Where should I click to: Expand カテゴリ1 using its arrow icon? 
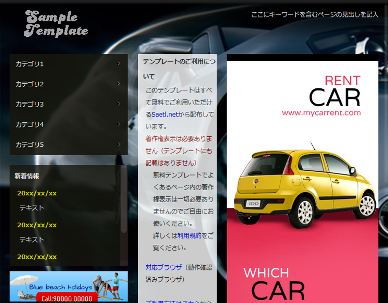tap(119, 63)
